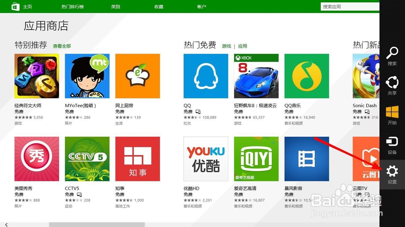Click the 暴风影音 title text
This screenshot has width=405, height=227.
click(293, 188)
